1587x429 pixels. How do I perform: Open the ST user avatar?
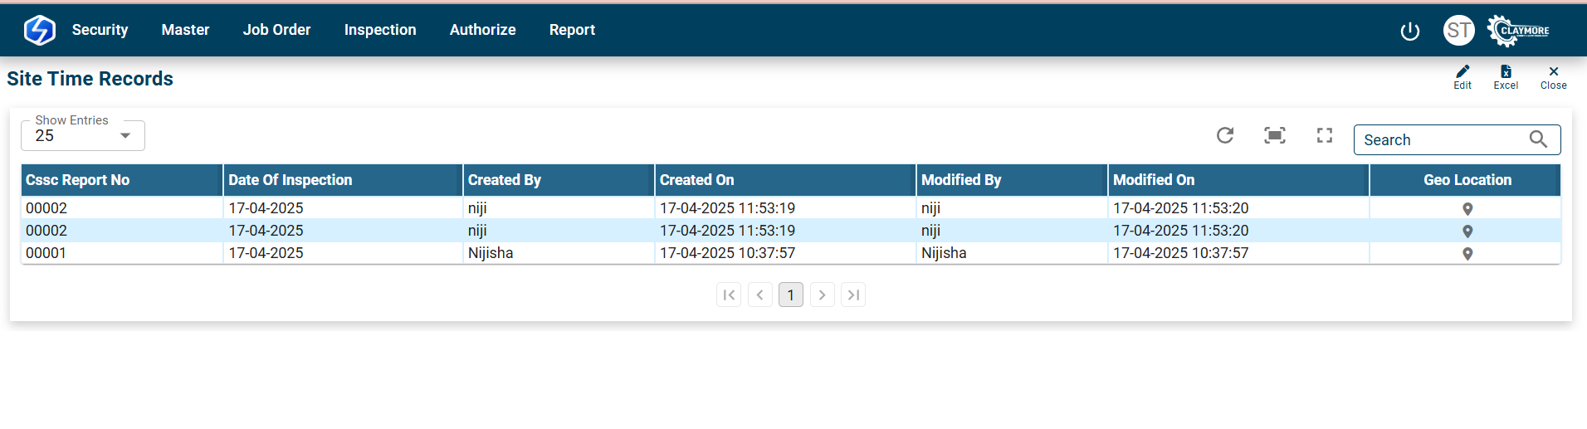[1459, 31]
